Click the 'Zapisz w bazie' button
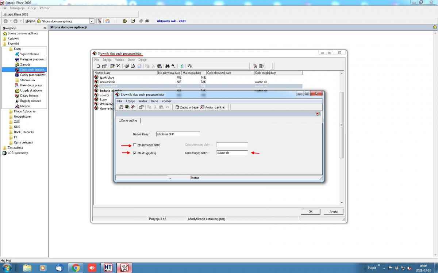This screenshot has width=438, height=273. (187, 107)
